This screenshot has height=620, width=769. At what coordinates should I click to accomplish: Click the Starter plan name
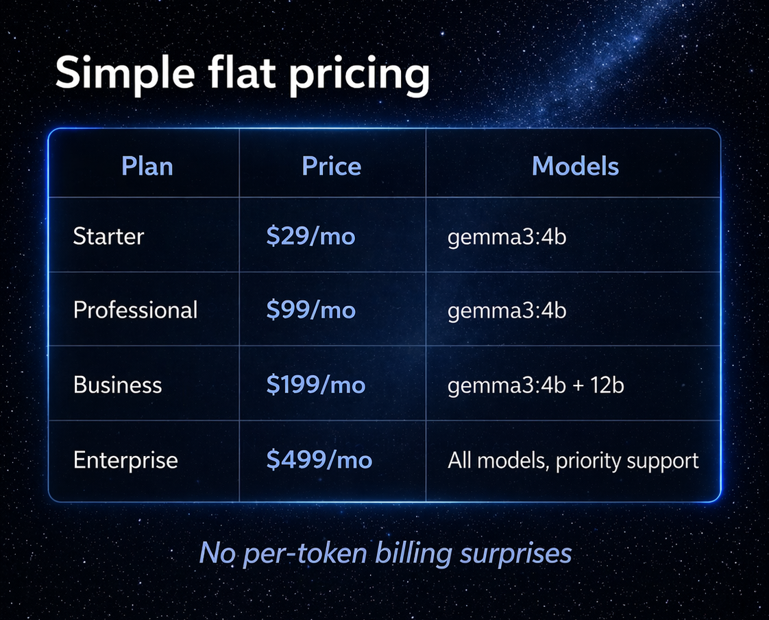pyautogui.click(x=108, y=236)
